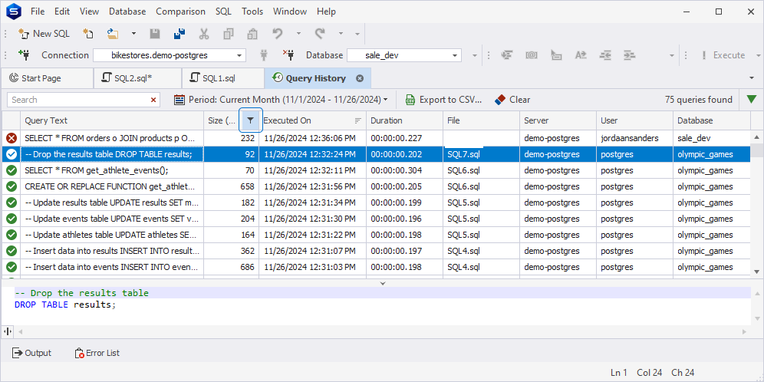Screen dimensions: 764x382
Task: Click the grid vertical scrollbar down arrow
Action: click(756, 272)
